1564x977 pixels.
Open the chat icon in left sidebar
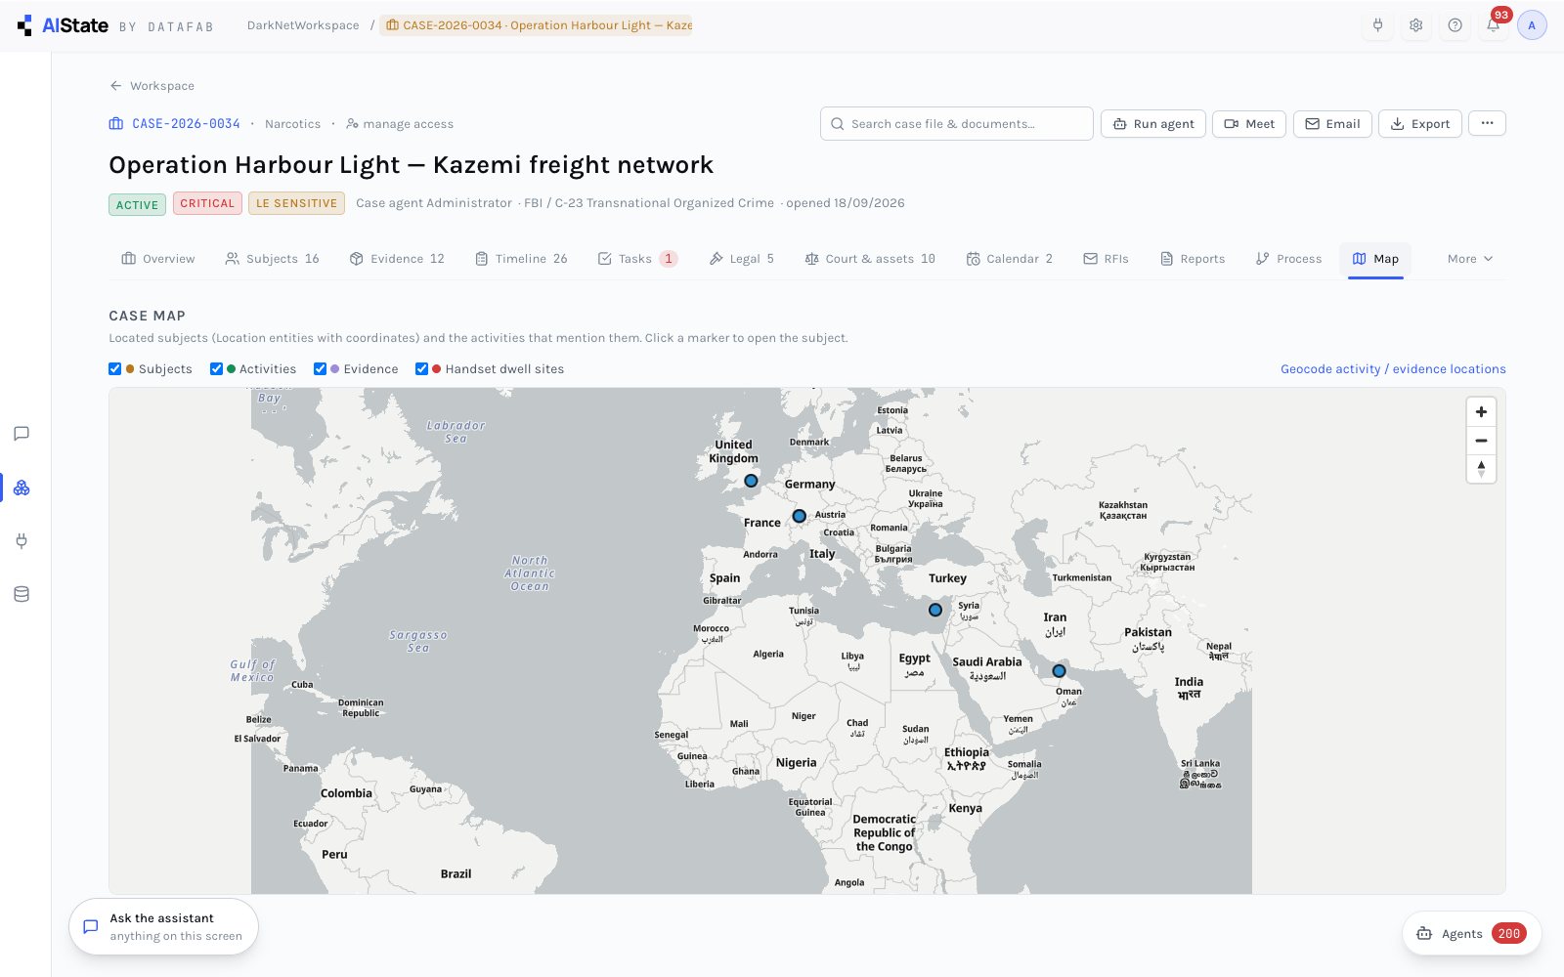(x=22, y=434)
